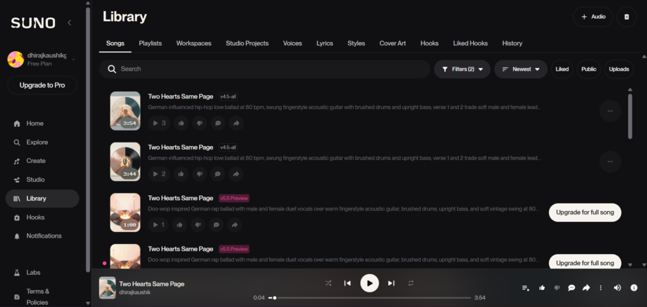Screen dimensions: 647x307
Task: Dislike the 3:44 Two Hearts Same Page song
Action: (199, 174)
